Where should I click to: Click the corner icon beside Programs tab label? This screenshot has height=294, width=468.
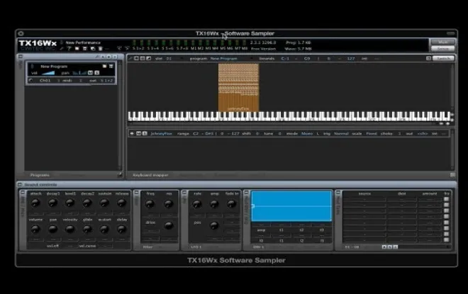pos(120,175)
